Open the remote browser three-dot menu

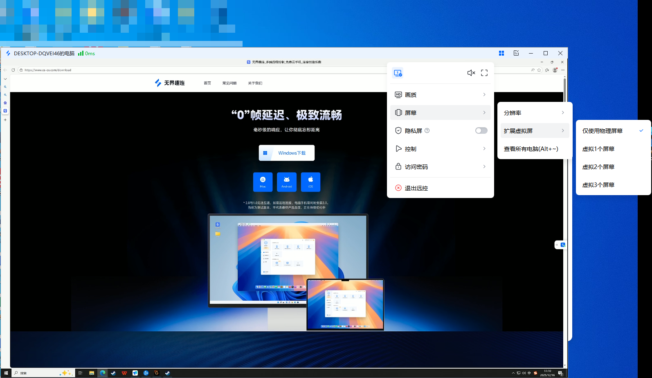pos(563,70)
